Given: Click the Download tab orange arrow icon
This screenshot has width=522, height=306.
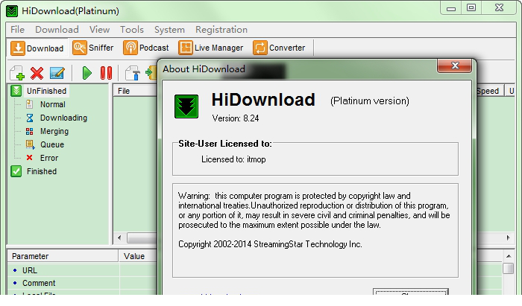Looking at the screenshot, I should click(x=18, y=48).
